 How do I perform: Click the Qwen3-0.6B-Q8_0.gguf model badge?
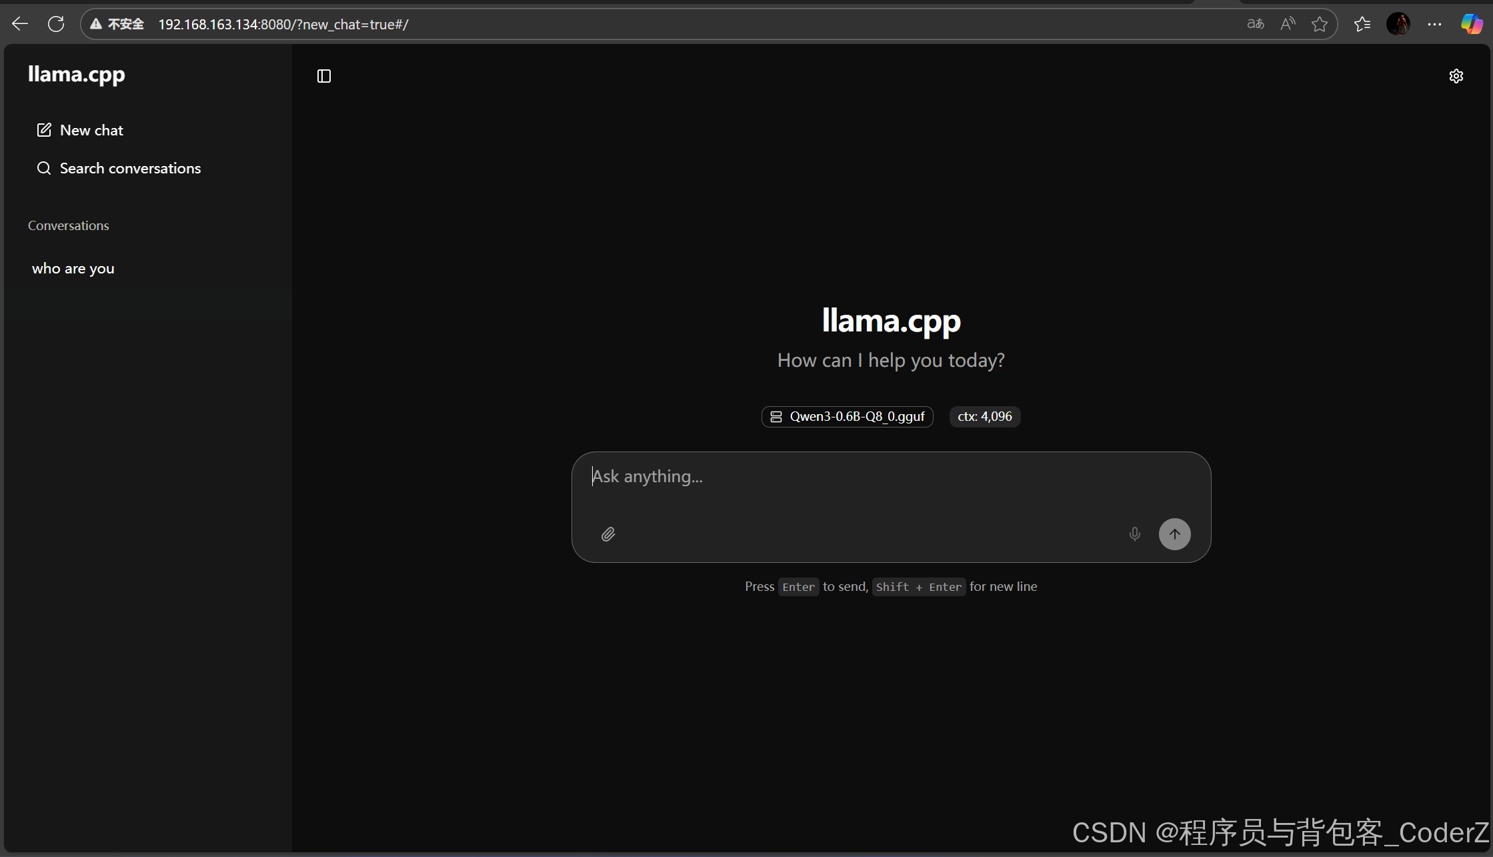[x=847, y=416]
